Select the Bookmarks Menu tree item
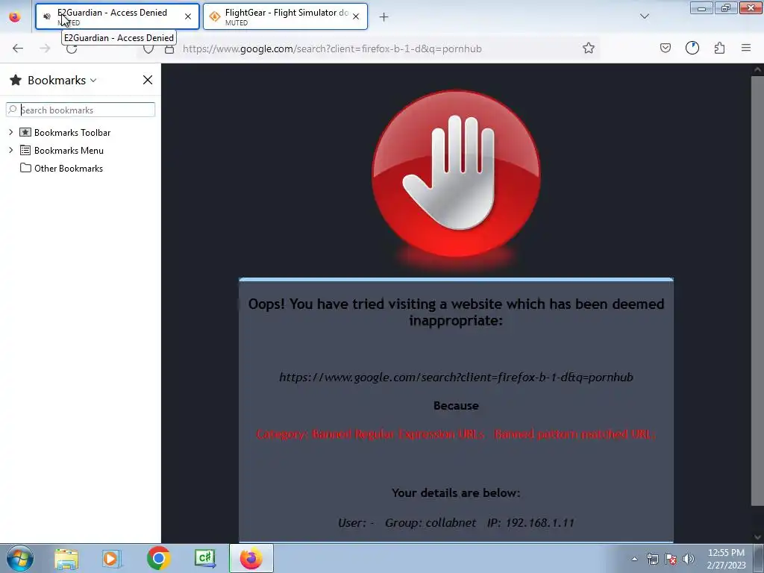The width and height of the screenshot is (764, 573). coord(69,151)
